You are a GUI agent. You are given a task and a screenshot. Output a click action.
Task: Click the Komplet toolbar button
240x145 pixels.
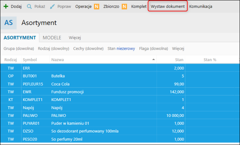pyautogui.click(x=139, y=6)
